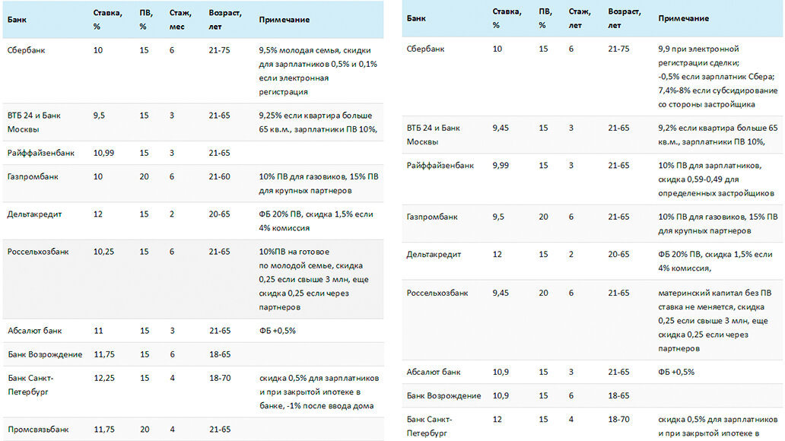Click the down payment 20 in Промсвязьбанк row
This screenshot has width=785, height=441.
pyautogui.click(x=145, y=430)
